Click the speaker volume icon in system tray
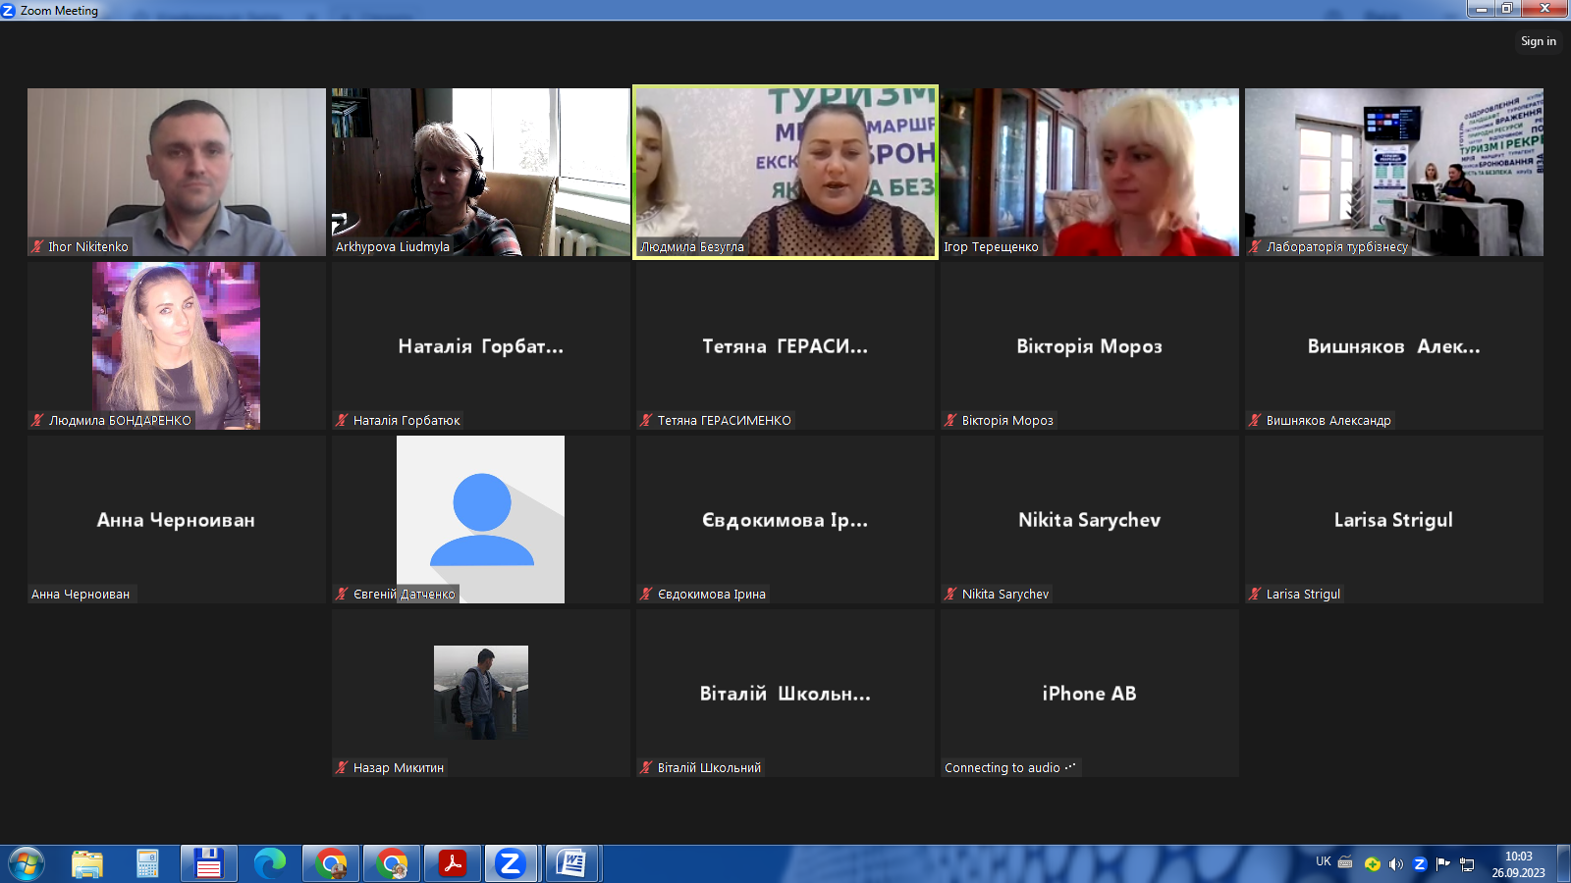 pyautogui.click(x=1395, y=864)
